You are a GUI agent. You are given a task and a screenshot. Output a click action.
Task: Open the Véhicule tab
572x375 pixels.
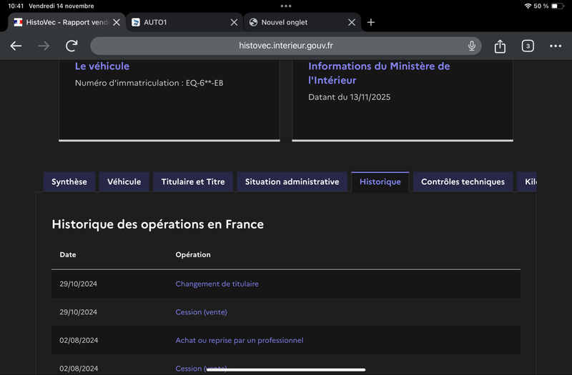[x=124, y=182]
